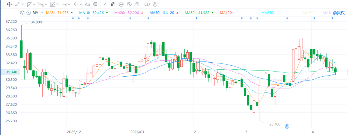Screen dimensions: 348x135
Task: Toggle hide-all-drawings icon
Action: [x=129, y=4]
